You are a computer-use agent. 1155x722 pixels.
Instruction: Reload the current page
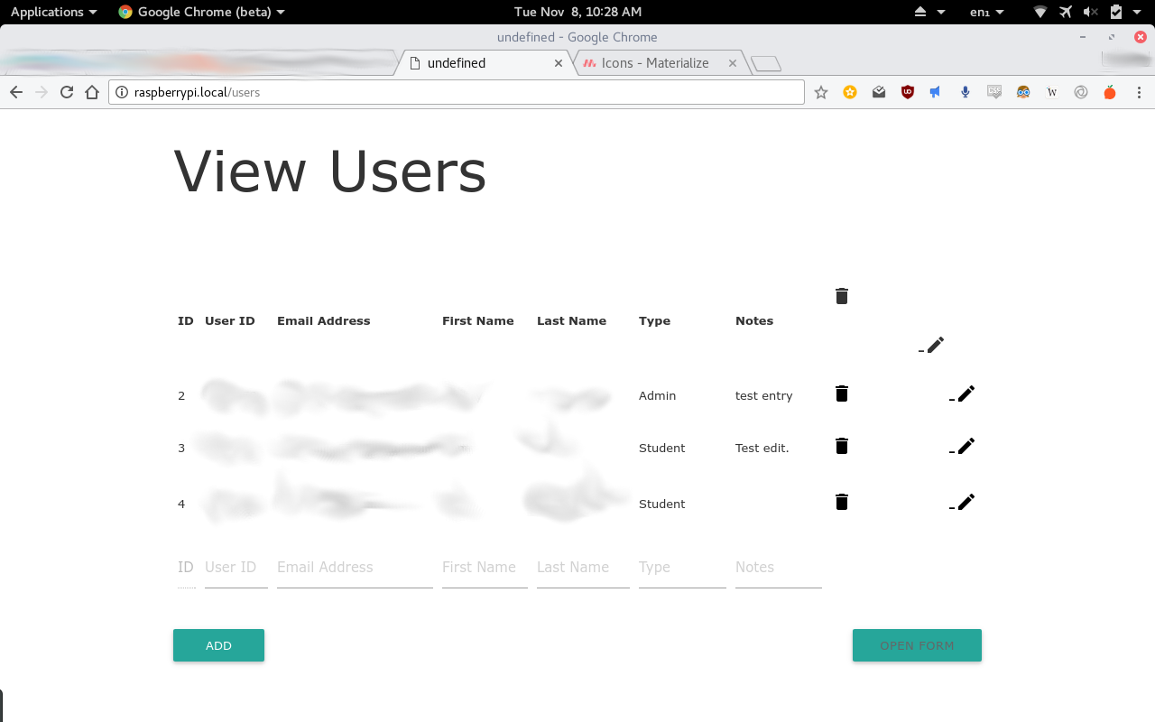point(66,92)
